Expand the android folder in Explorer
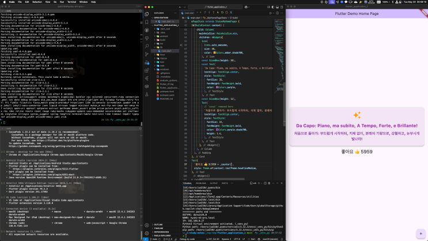This screenshot has width=428, height=241. [x=164, y=36]
